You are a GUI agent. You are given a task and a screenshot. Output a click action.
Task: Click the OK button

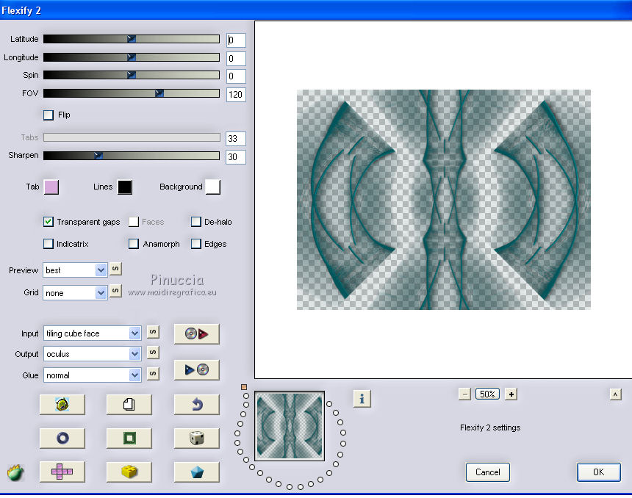click(598, 472)
